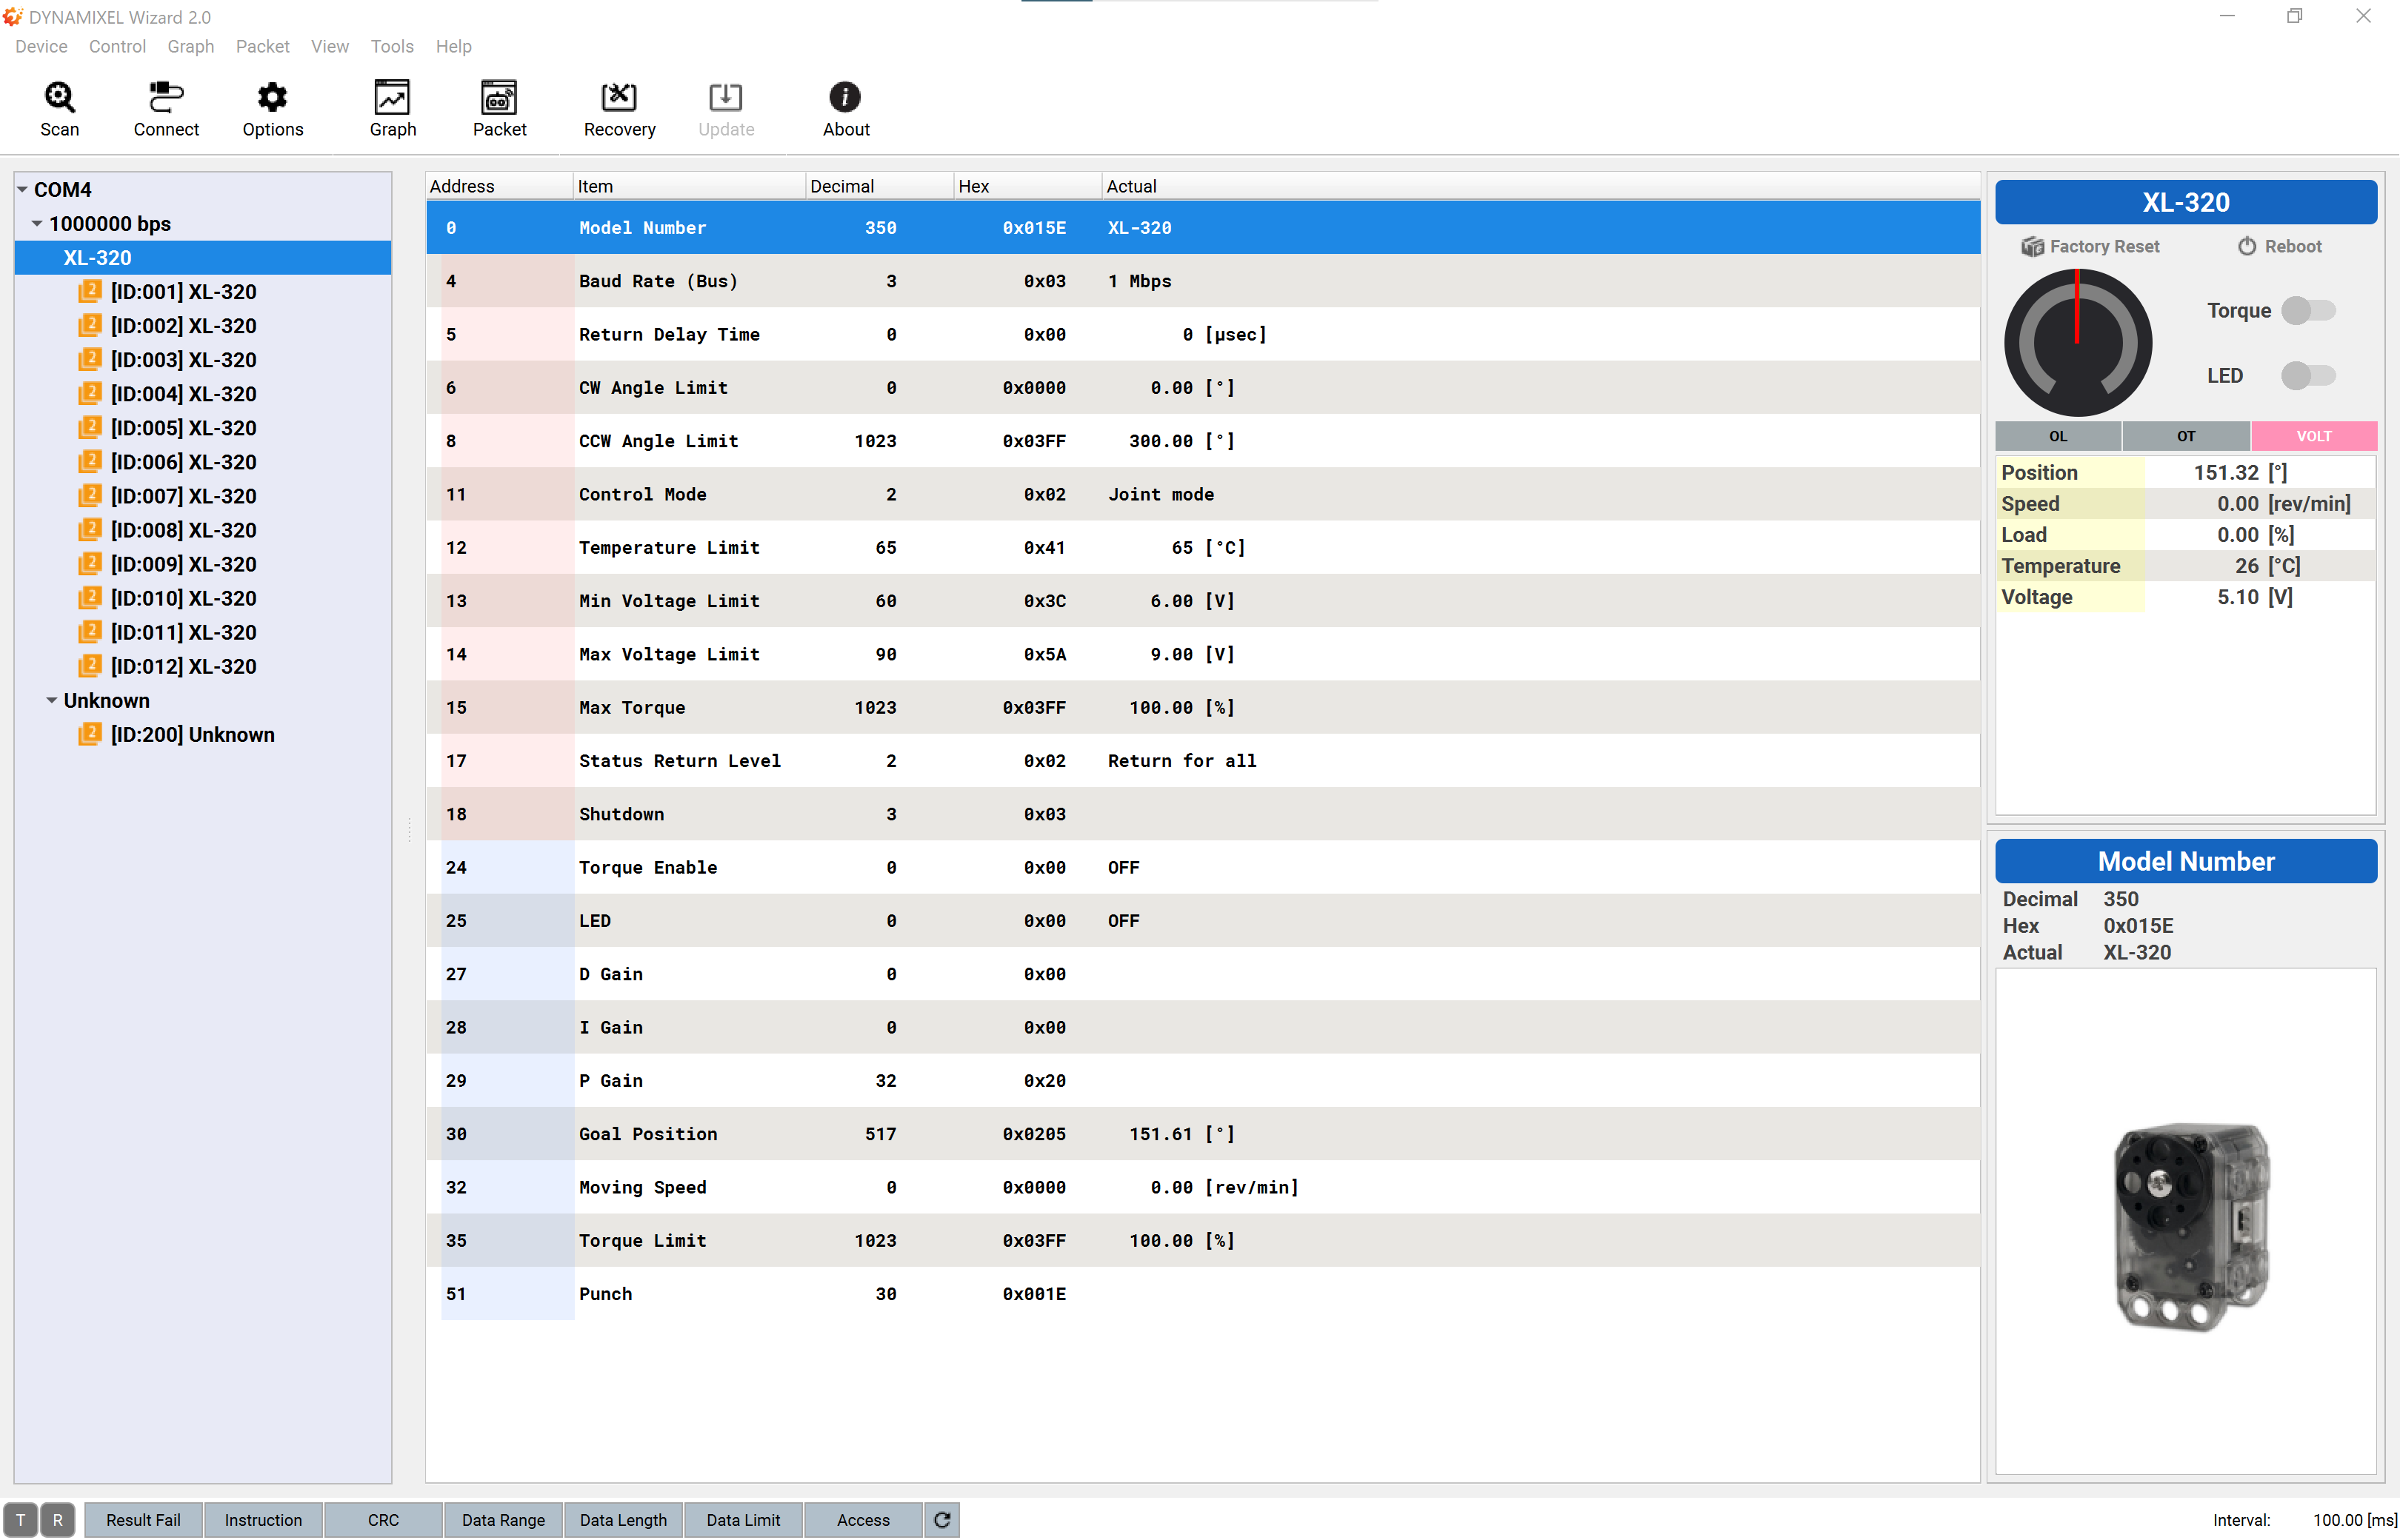The image size is (2400, 1540).
Task: Click the Address column header
Action: point(499,186)
